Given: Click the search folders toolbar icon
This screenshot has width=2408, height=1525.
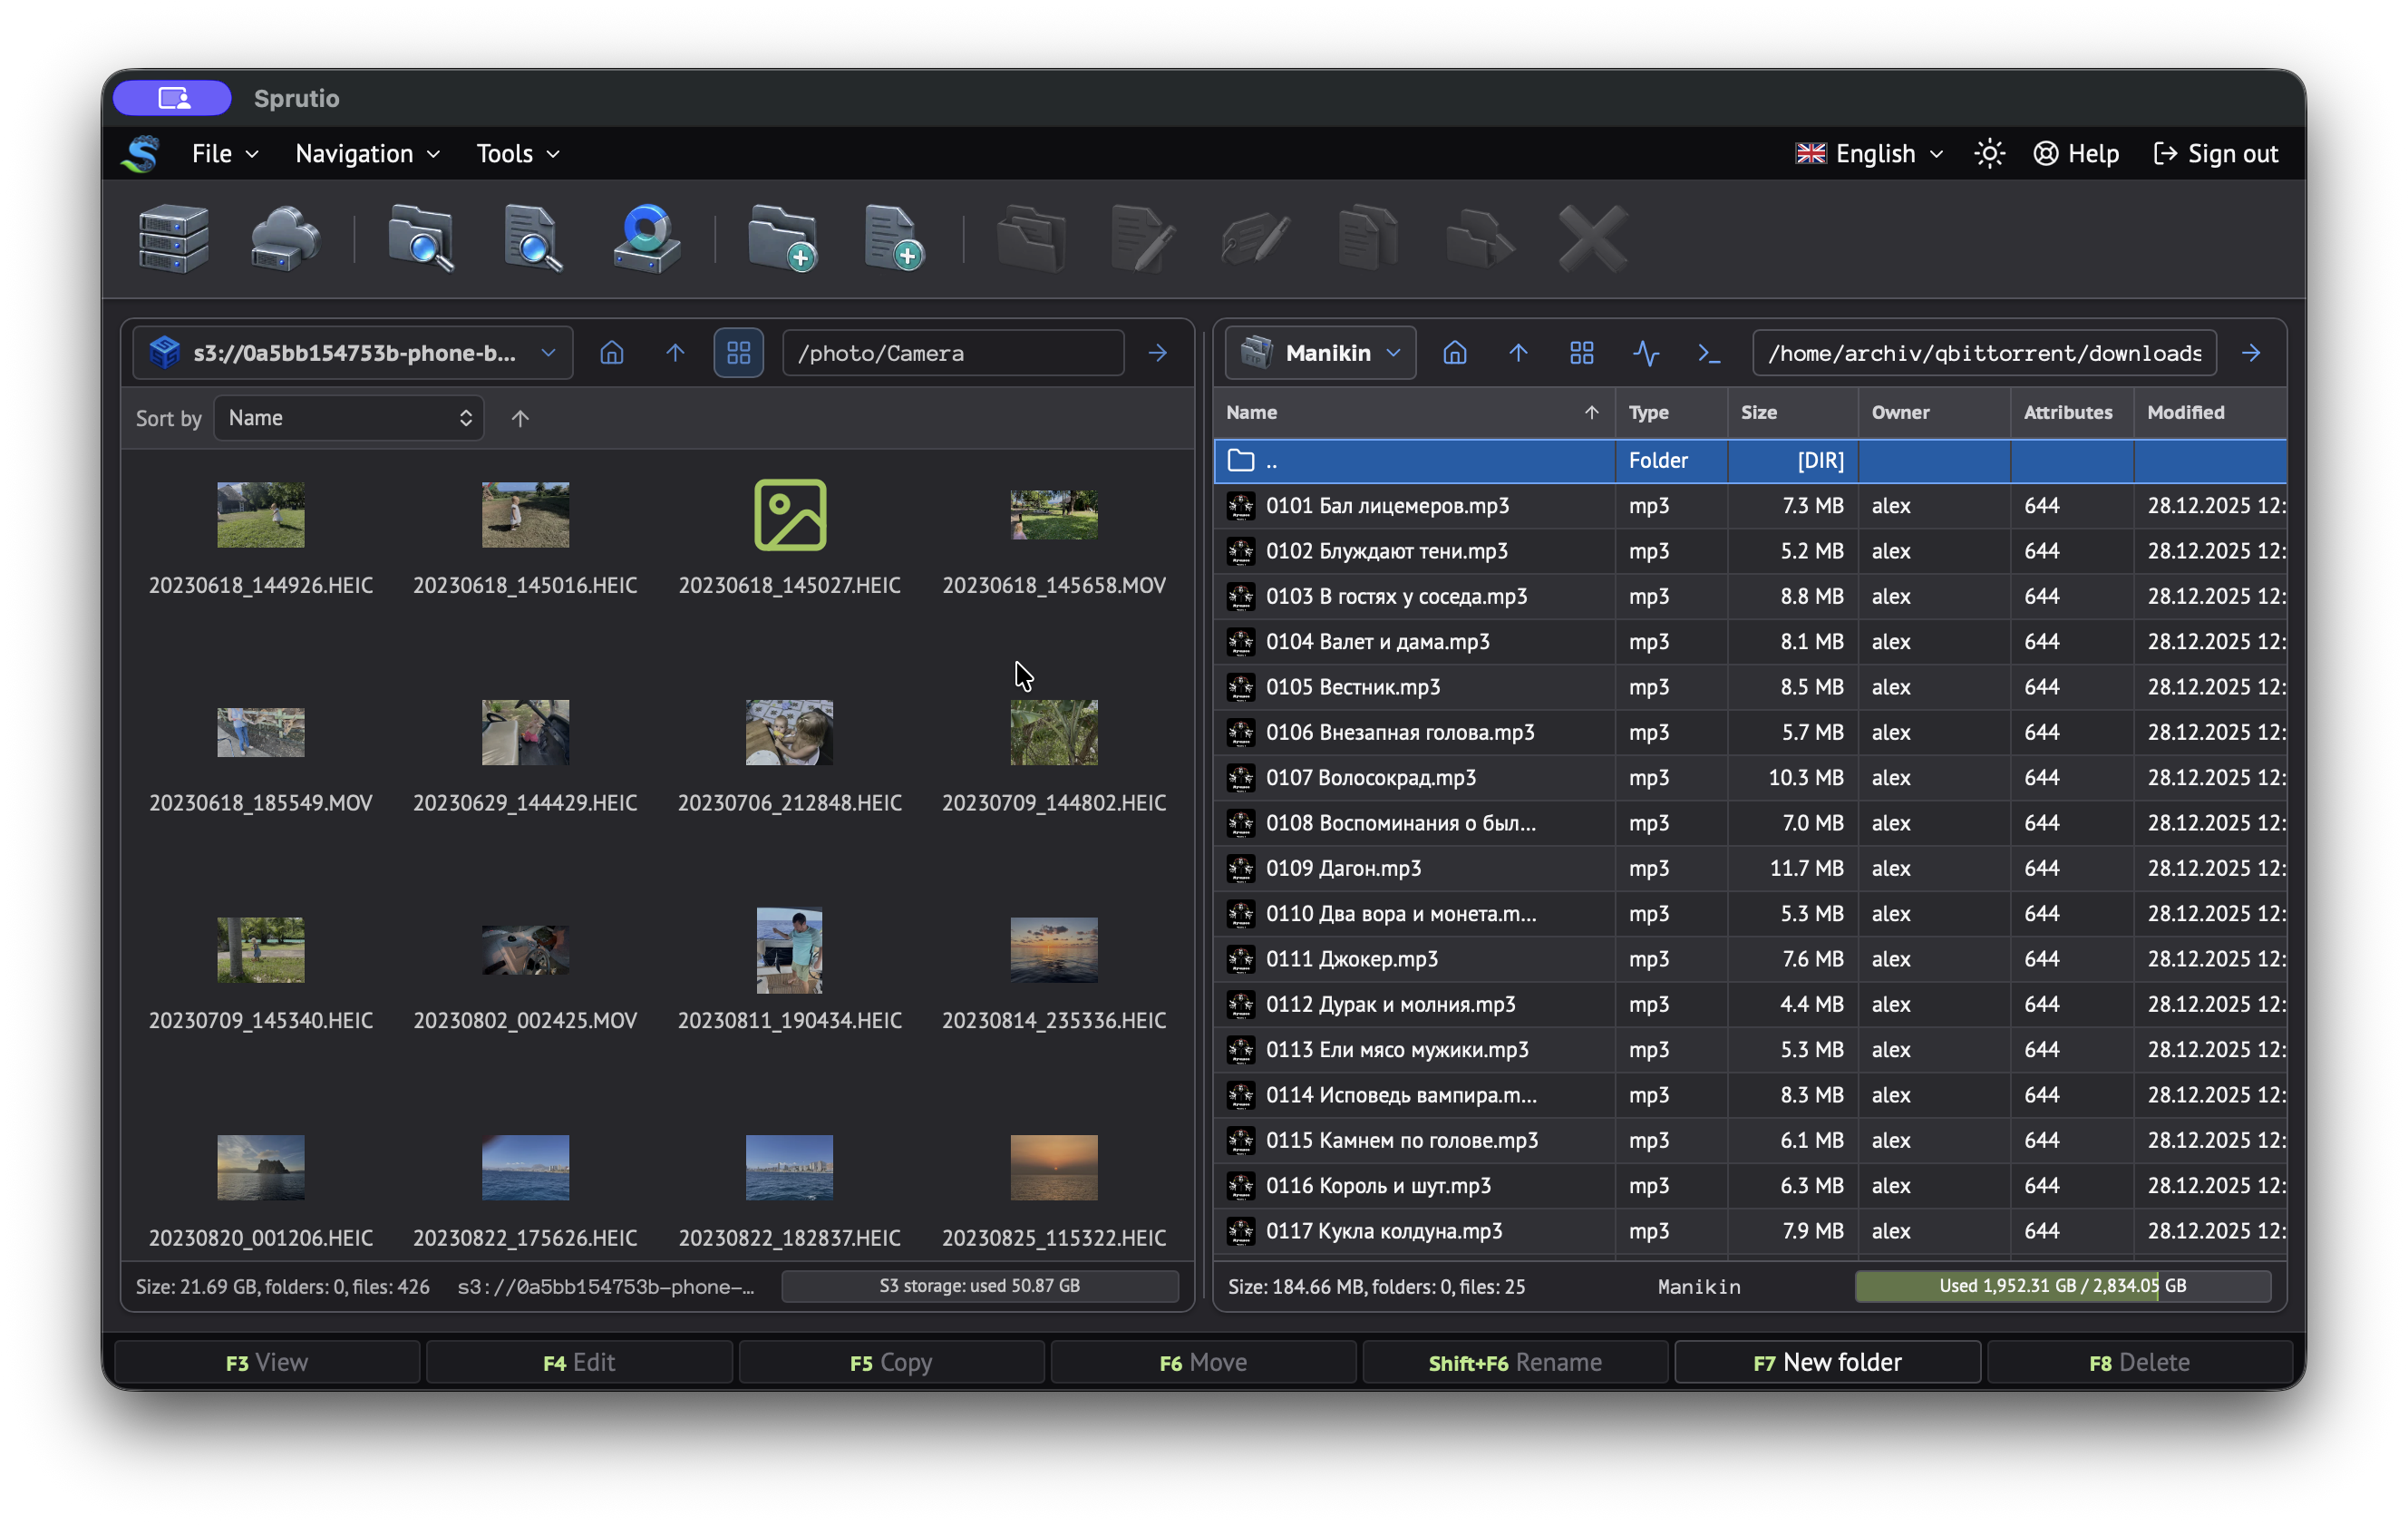Looking at the screenshot, I should (420, 238).
